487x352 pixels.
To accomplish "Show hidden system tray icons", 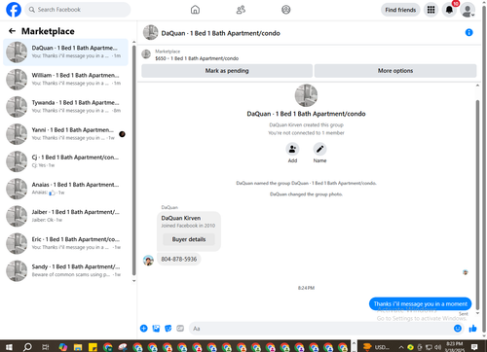I will tap(401, 347).
